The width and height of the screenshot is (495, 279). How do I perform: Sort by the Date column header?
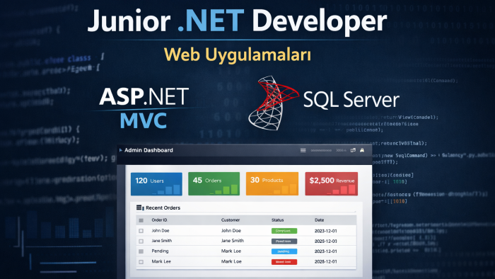point(319,220)
